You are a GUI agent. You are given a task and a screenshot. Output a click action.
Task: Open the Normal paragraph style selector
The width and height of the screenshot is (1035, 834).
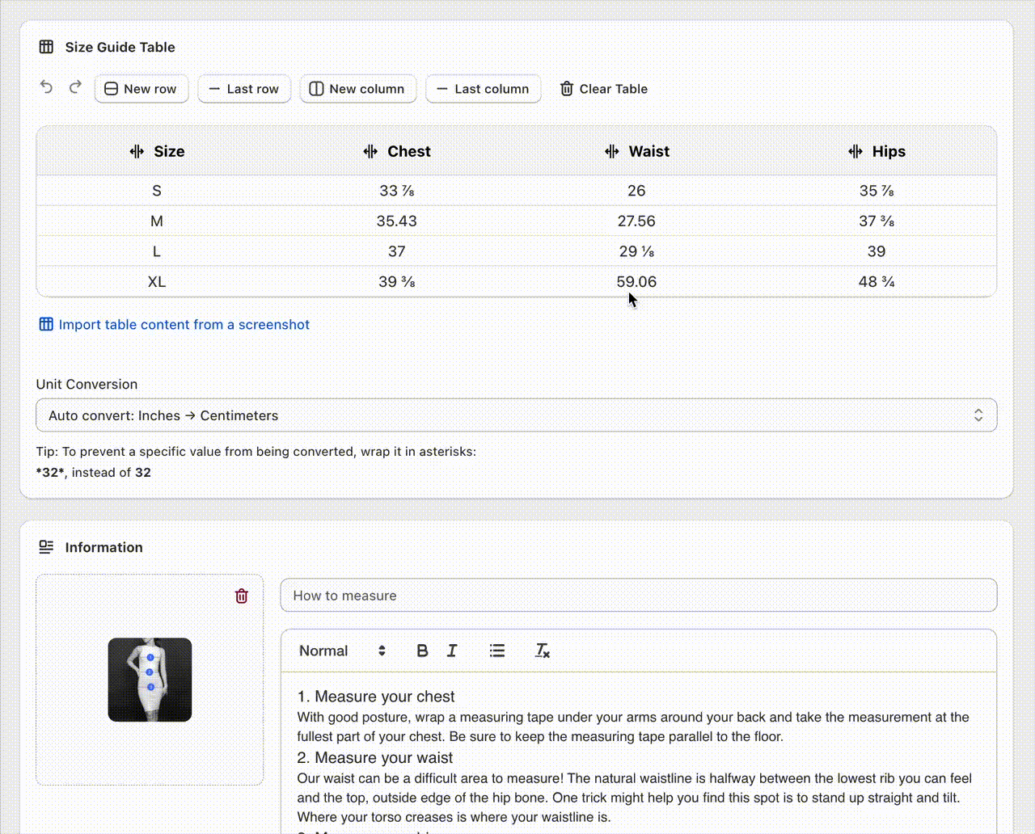[x=340, y=651]
